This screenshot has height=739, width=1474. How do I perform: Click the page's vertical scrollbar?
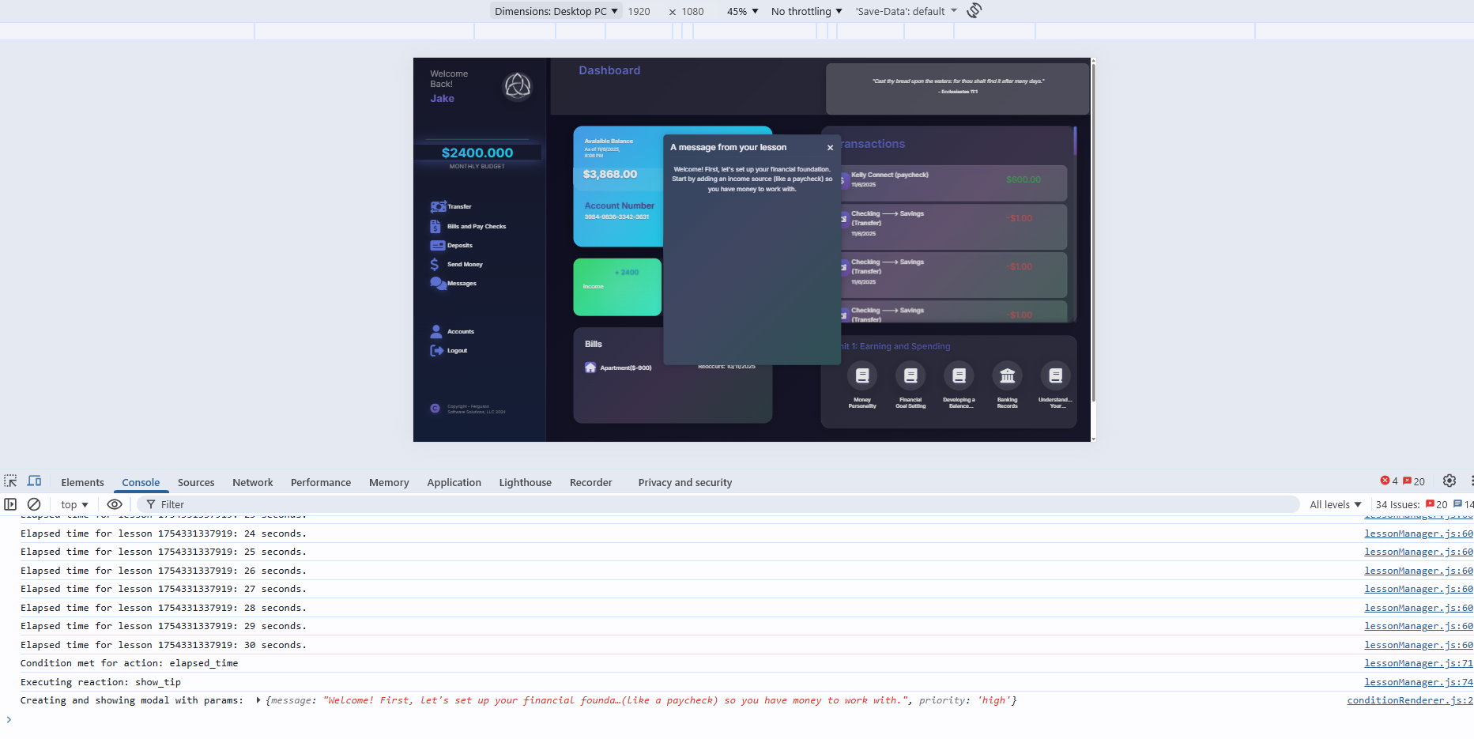point(1093,237)
